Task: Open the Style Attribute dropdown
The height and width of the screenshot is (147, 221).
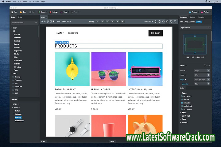Action: pos(195,27)
